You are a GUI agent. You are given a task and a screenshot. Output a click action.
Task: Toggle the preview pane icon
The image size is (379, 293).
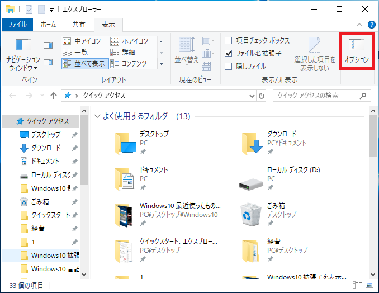click(48, 45)
